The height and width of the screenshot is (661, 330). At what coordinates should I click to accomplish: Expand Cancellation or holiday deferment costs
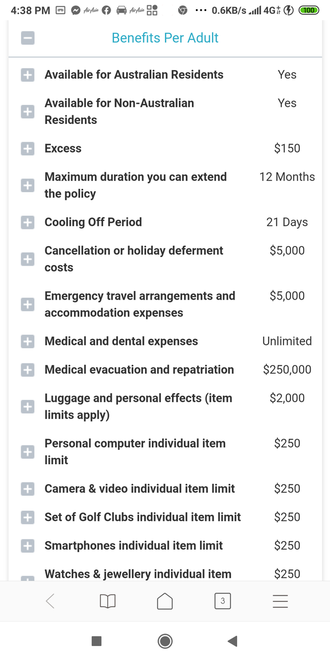(27, 259)
